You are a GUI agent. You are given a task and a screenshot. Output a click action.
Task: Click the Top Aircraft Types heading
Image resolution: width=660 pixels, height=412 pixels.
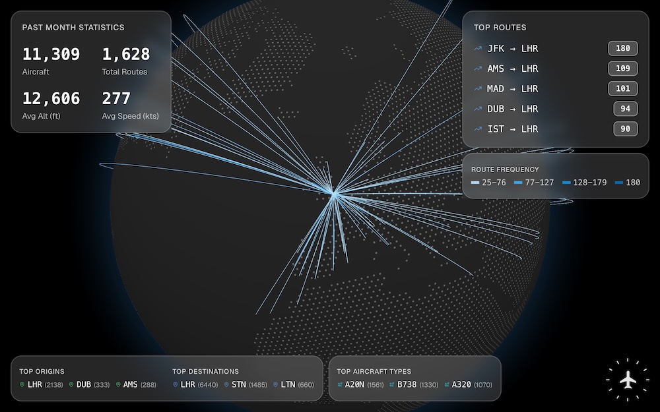[x=374, y=371]
